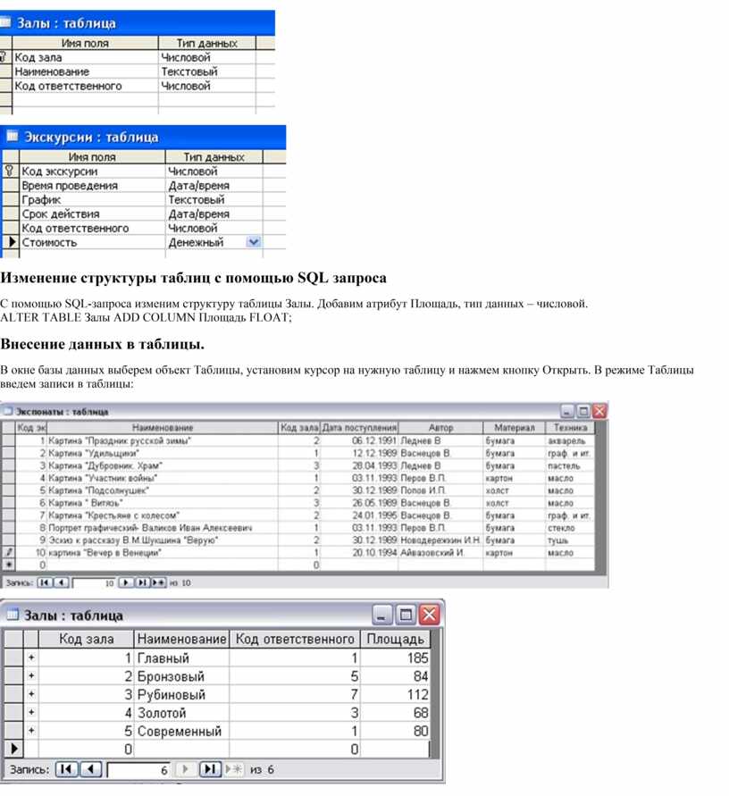Expand subdatasheet for Современный row

pos(31,731)
